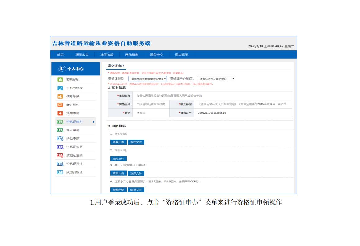360x246 pixels.
Task: Go to 首页 in the navigation bar
Action: tap(60, 54)
